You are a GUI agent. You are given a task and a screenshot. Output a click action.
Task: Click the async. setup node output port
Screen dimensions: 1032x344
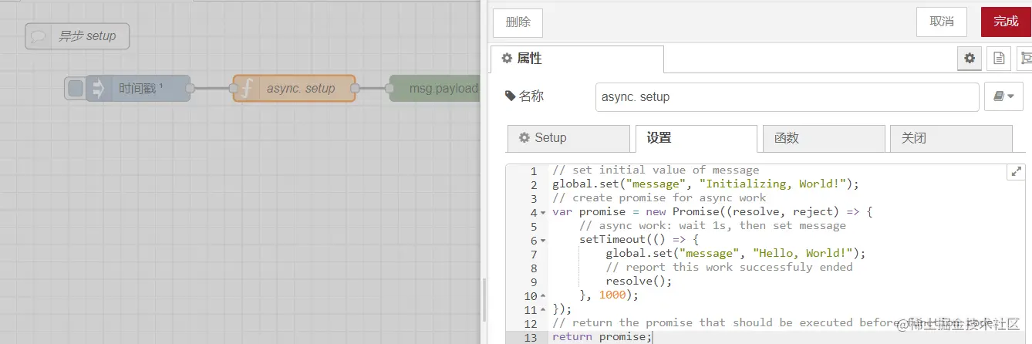pos(355,89)
